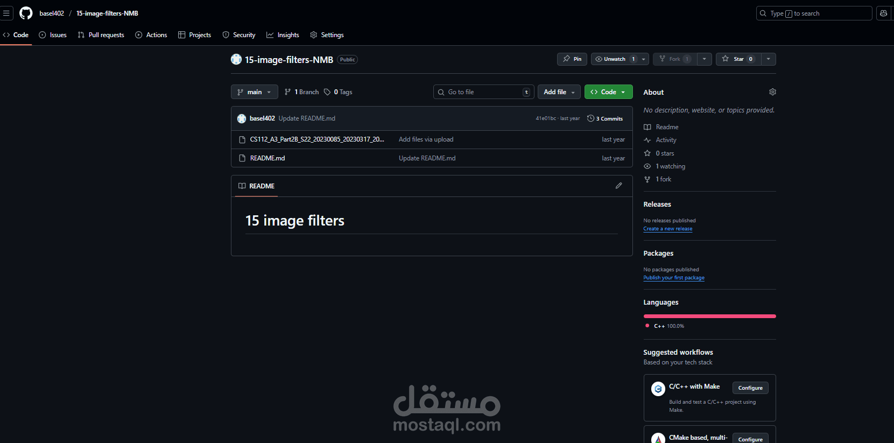Click the Activity pulse icon
894x443 pixels.
(647, 140)
